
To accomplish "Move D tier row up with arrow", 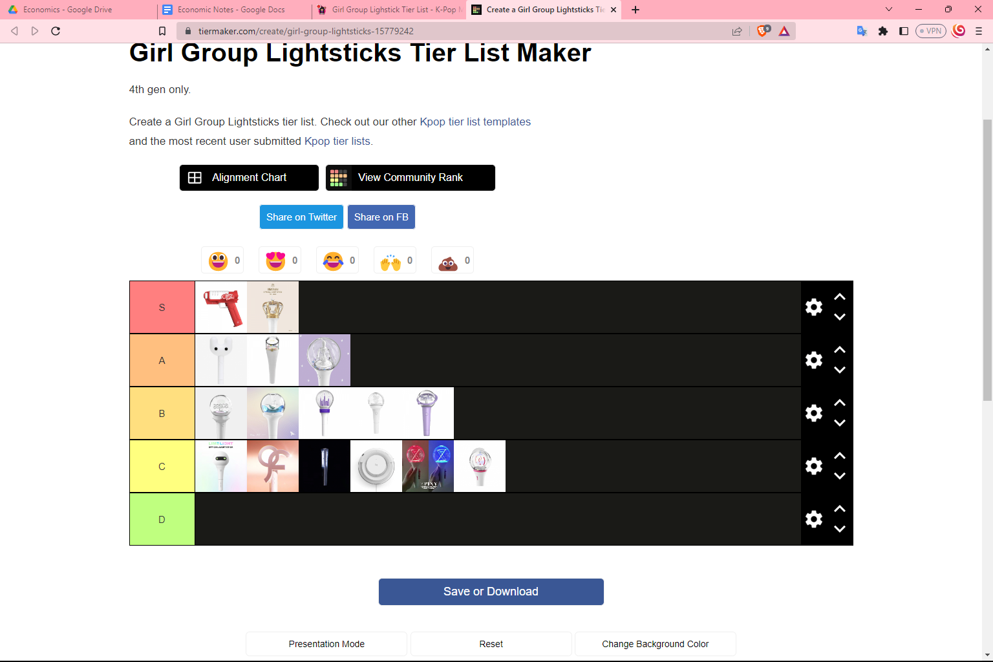I will pyautogui.click(x=840, y=509).
